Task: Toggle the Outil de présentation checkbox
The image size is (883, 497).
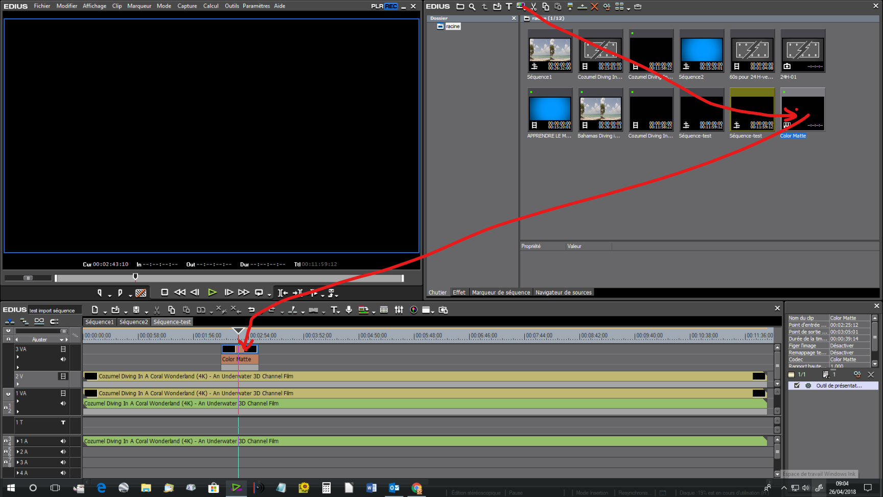Action: (x=797, y=386)
